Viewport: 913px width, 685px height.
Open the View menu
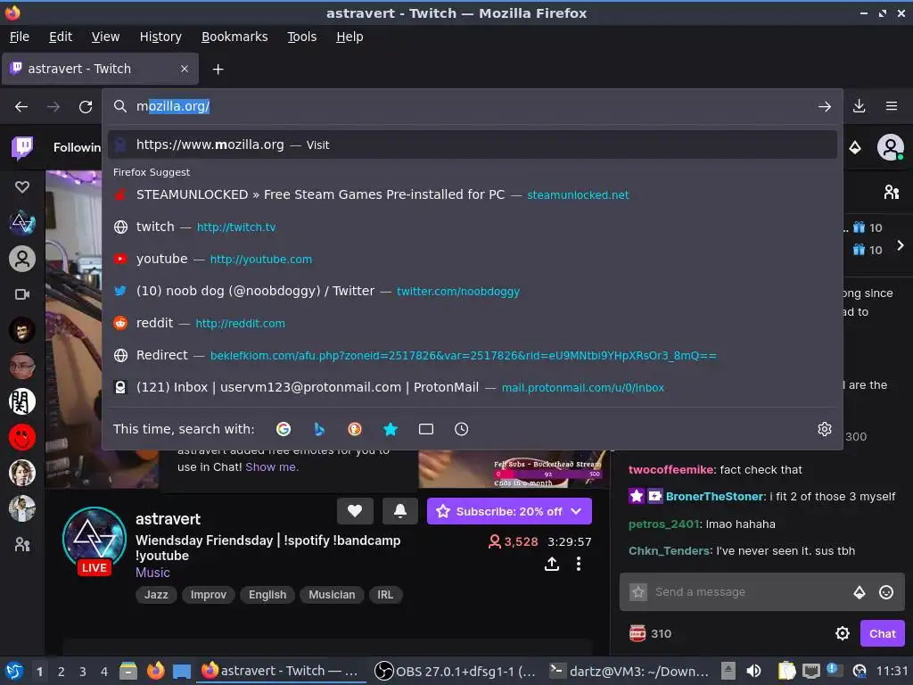[x=105, y=37]
